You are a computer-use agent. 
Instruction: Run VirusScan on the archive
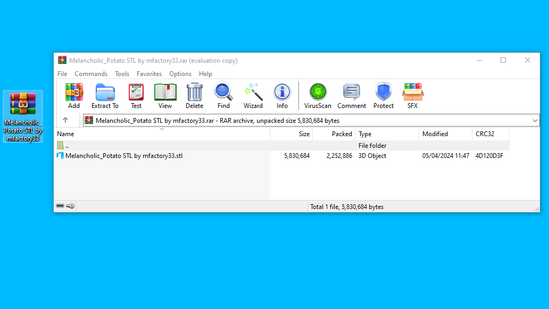tap(318, 96)
